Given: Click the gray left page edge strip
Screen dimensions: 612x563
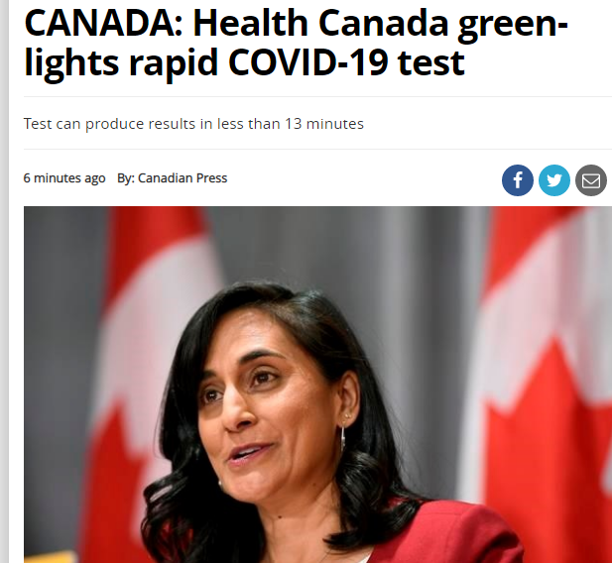Looking at the screenshot, I should coord(4,281).
